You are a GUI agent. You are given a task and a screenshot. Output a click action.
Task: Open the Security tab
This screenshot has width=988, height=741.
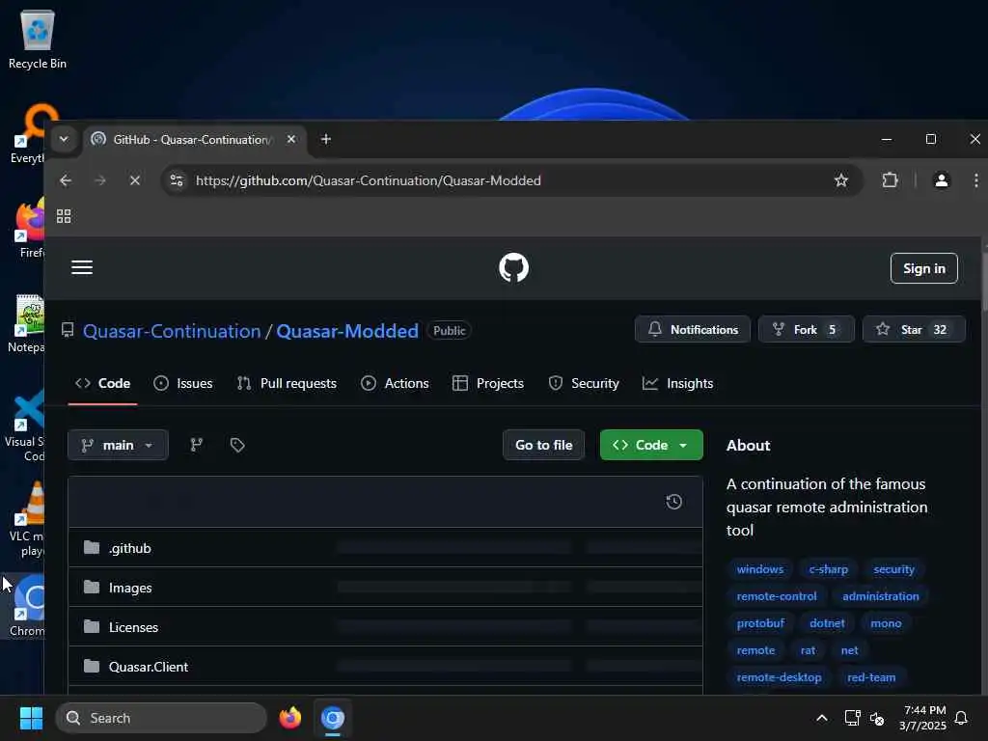(584, 383)
